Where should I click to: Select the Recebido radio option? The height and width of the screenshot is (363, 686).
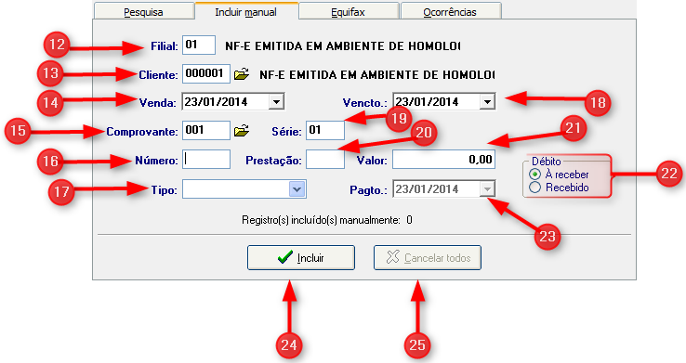pos(535,188)
